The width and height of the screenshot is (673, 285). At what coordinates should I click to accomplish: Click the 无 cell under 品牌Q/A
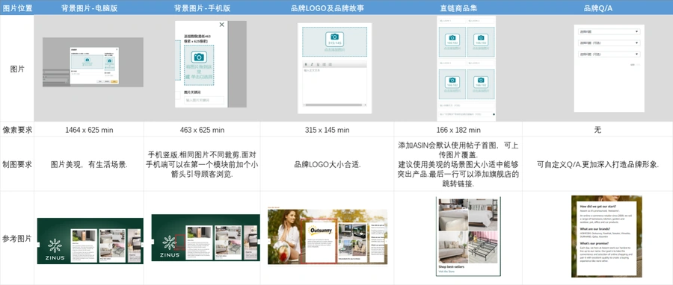point(598,130)
